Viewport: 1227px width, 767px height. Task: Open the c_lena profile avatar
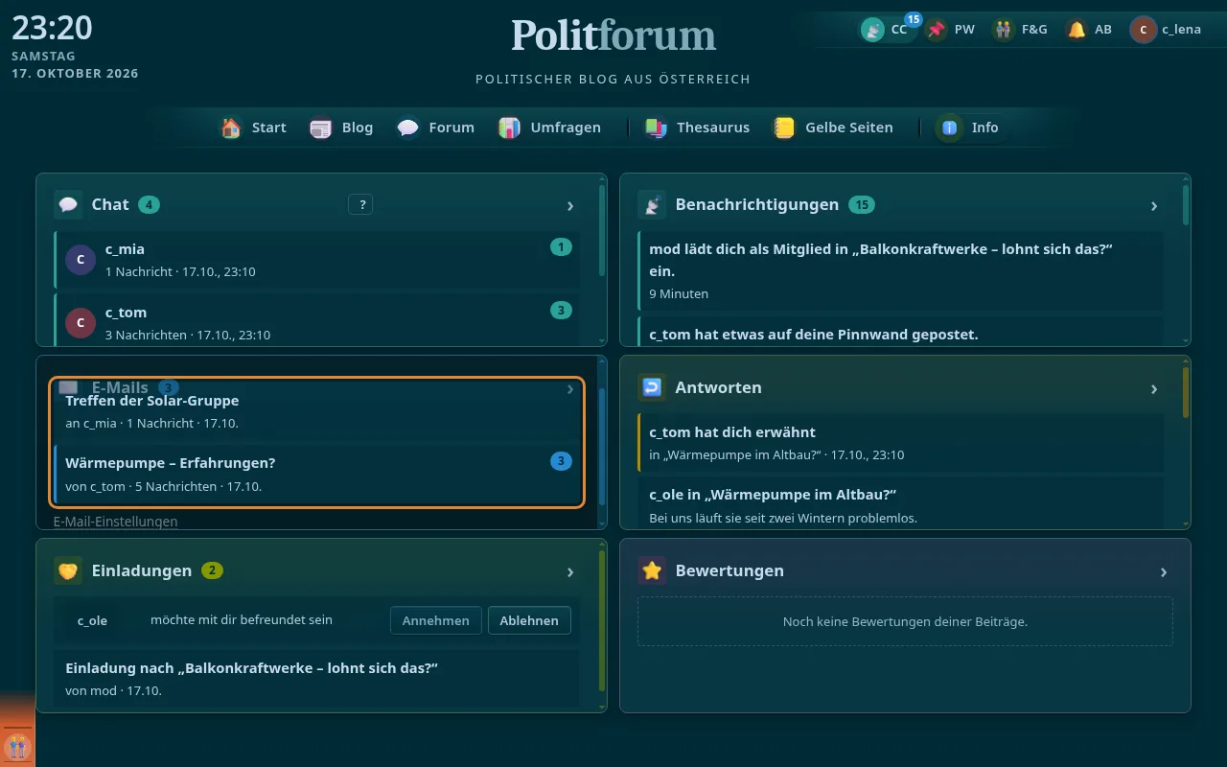click(x=1144, y=30)
